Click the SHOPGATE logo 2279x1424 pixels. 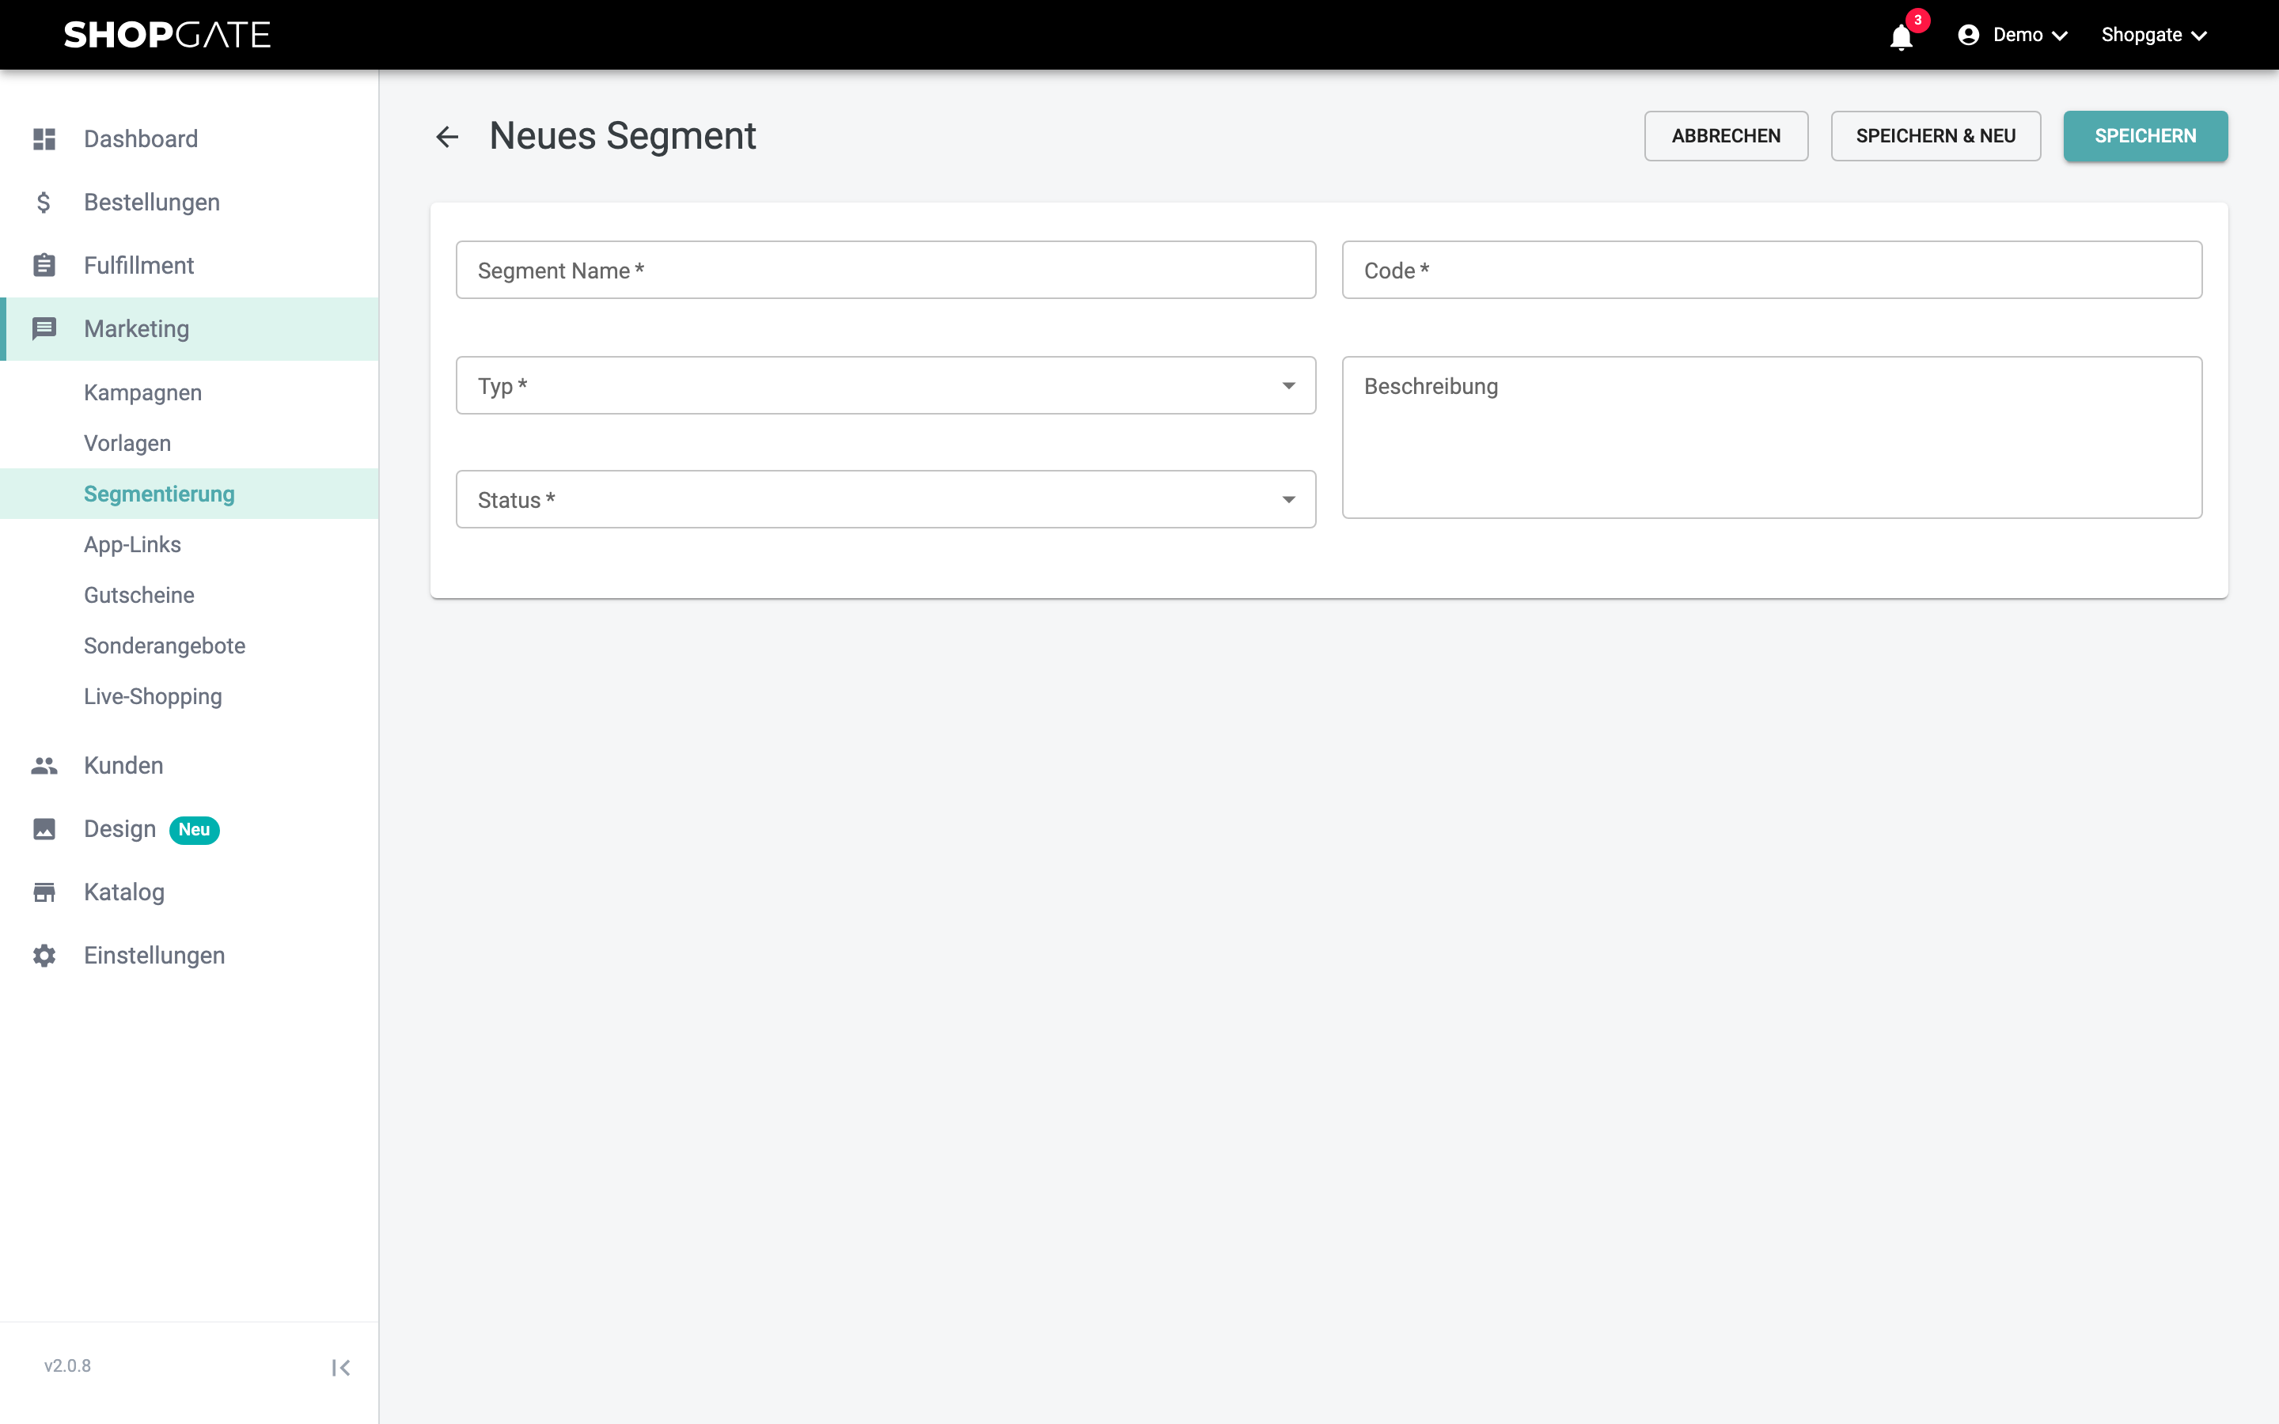[x=167, y=35]
